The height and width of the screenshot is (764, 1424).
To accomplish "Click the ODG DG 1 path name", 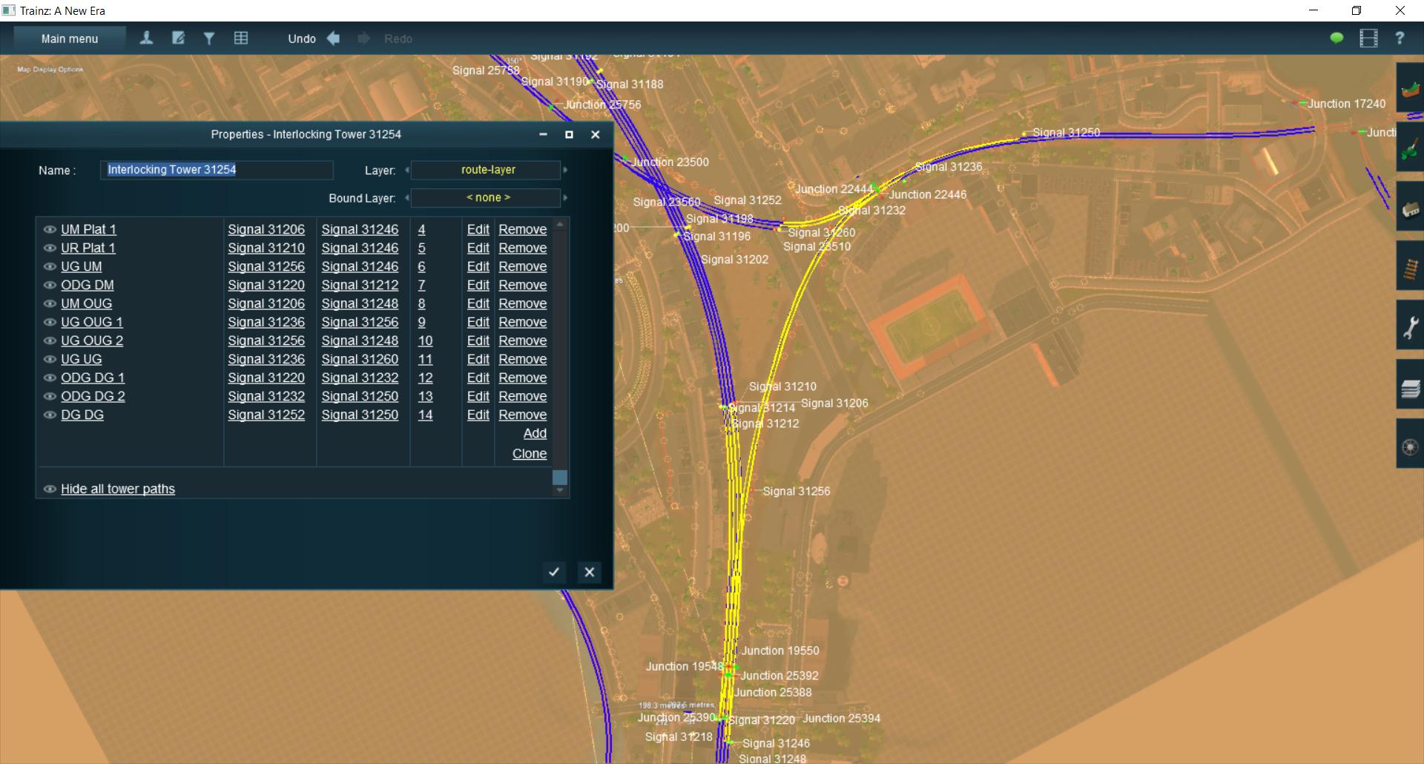I will [x=93, y=378].
